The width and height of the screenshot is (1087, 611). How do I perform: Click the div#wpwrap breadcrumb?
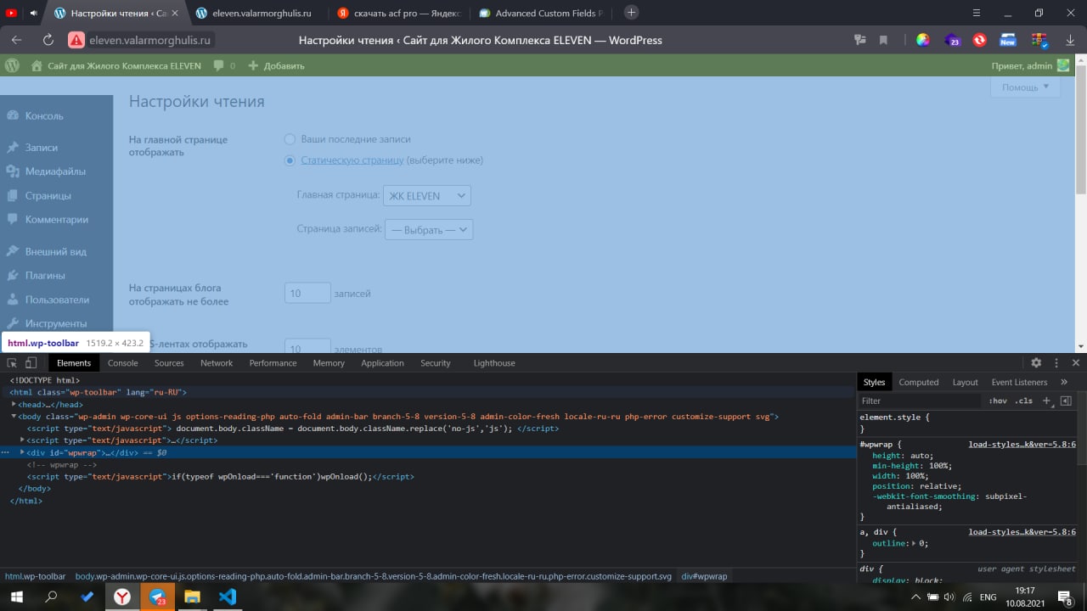pyautogui.click(x=704, y=576)
